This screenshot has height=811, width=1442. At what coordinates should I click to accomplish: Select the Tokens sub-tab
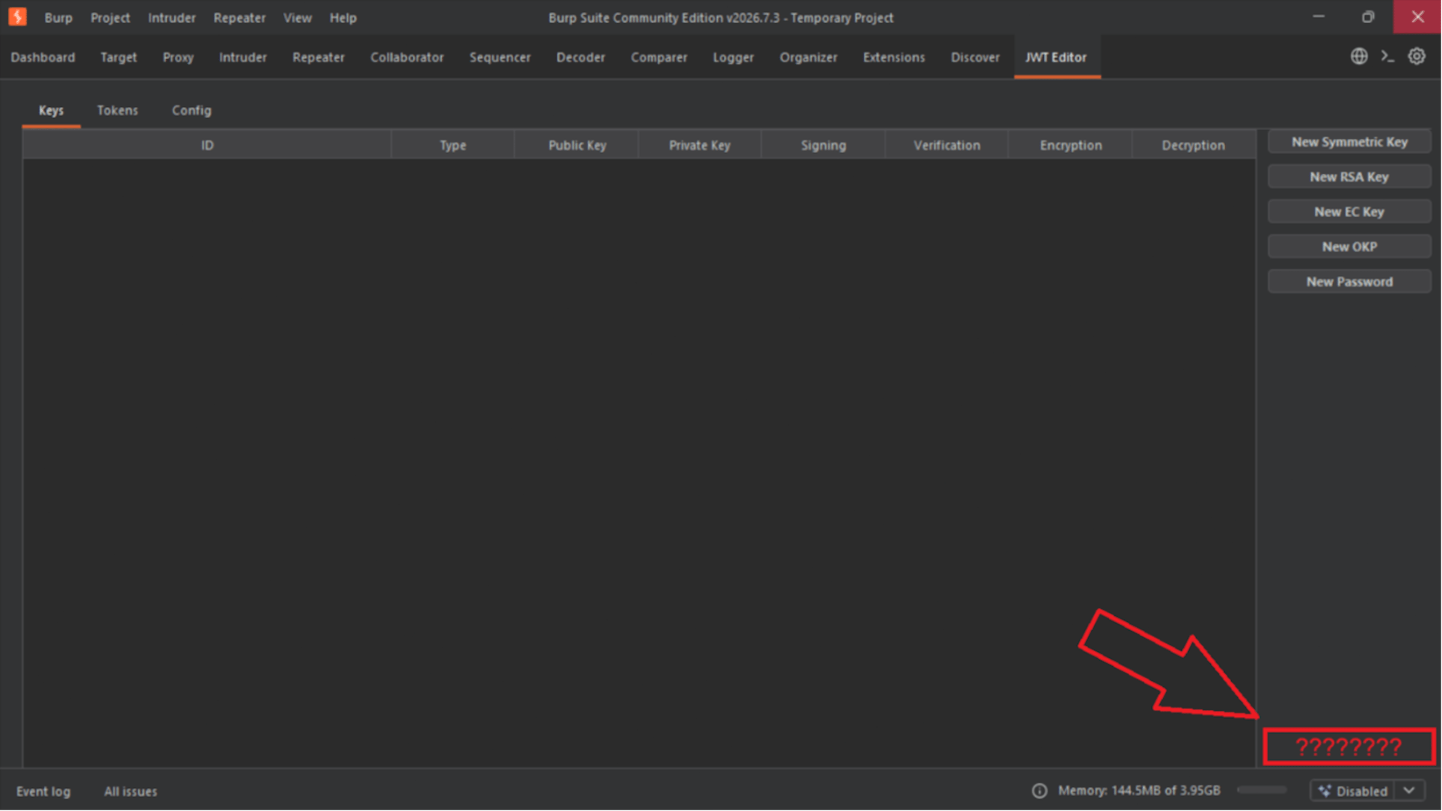click(x=118, y=110)
